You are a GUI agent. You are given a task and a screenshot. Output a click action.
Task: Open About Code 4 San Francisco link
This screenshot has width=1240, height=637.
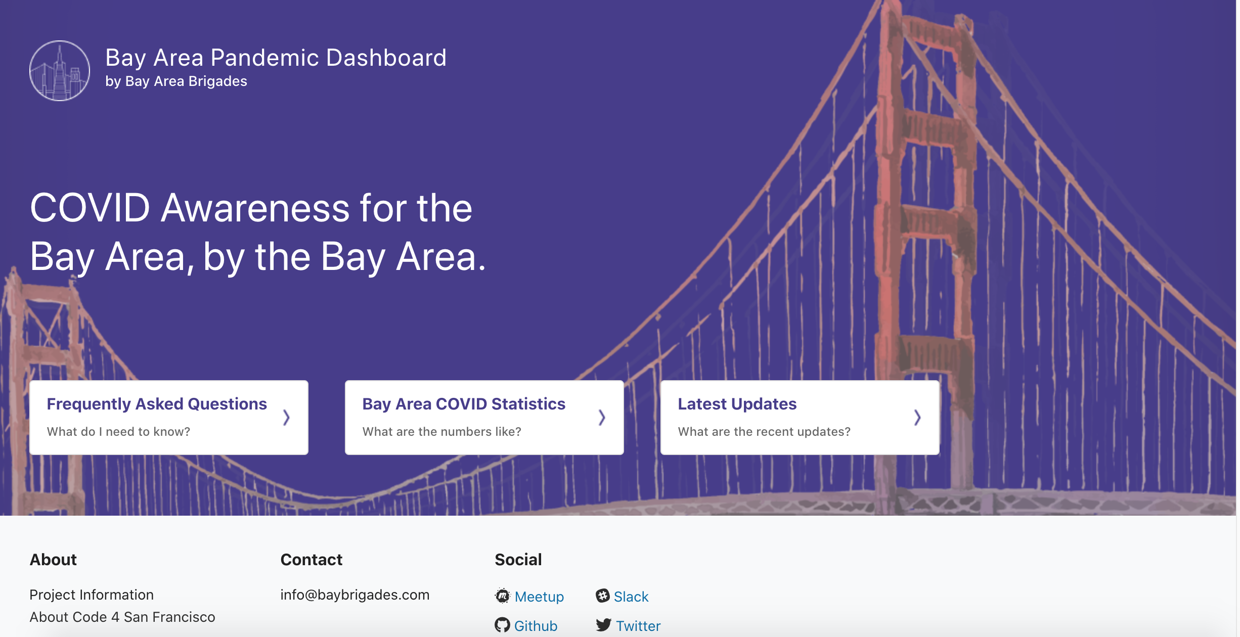click(x=122, y=617)
